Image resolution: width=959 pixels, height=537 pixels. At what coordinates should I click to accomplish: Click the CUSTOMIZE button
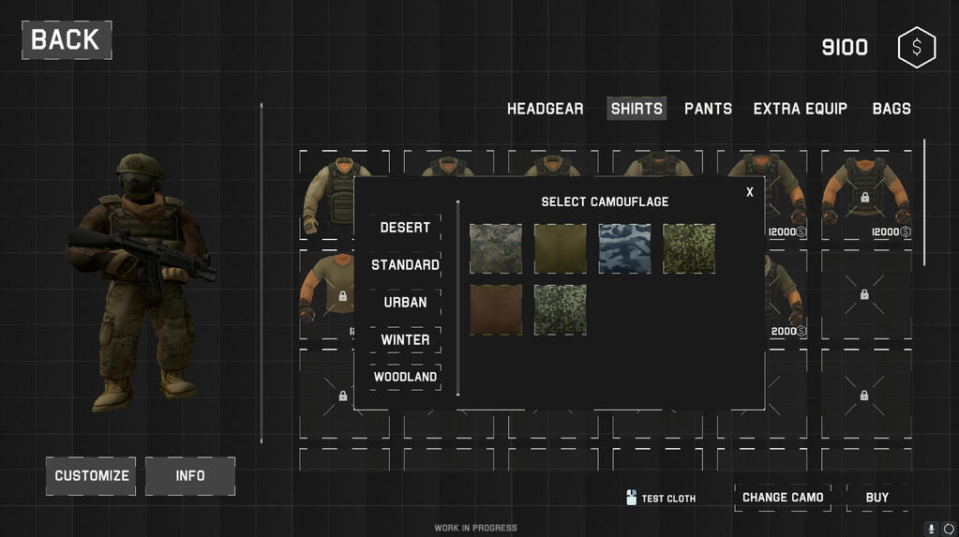pos(91,476)
